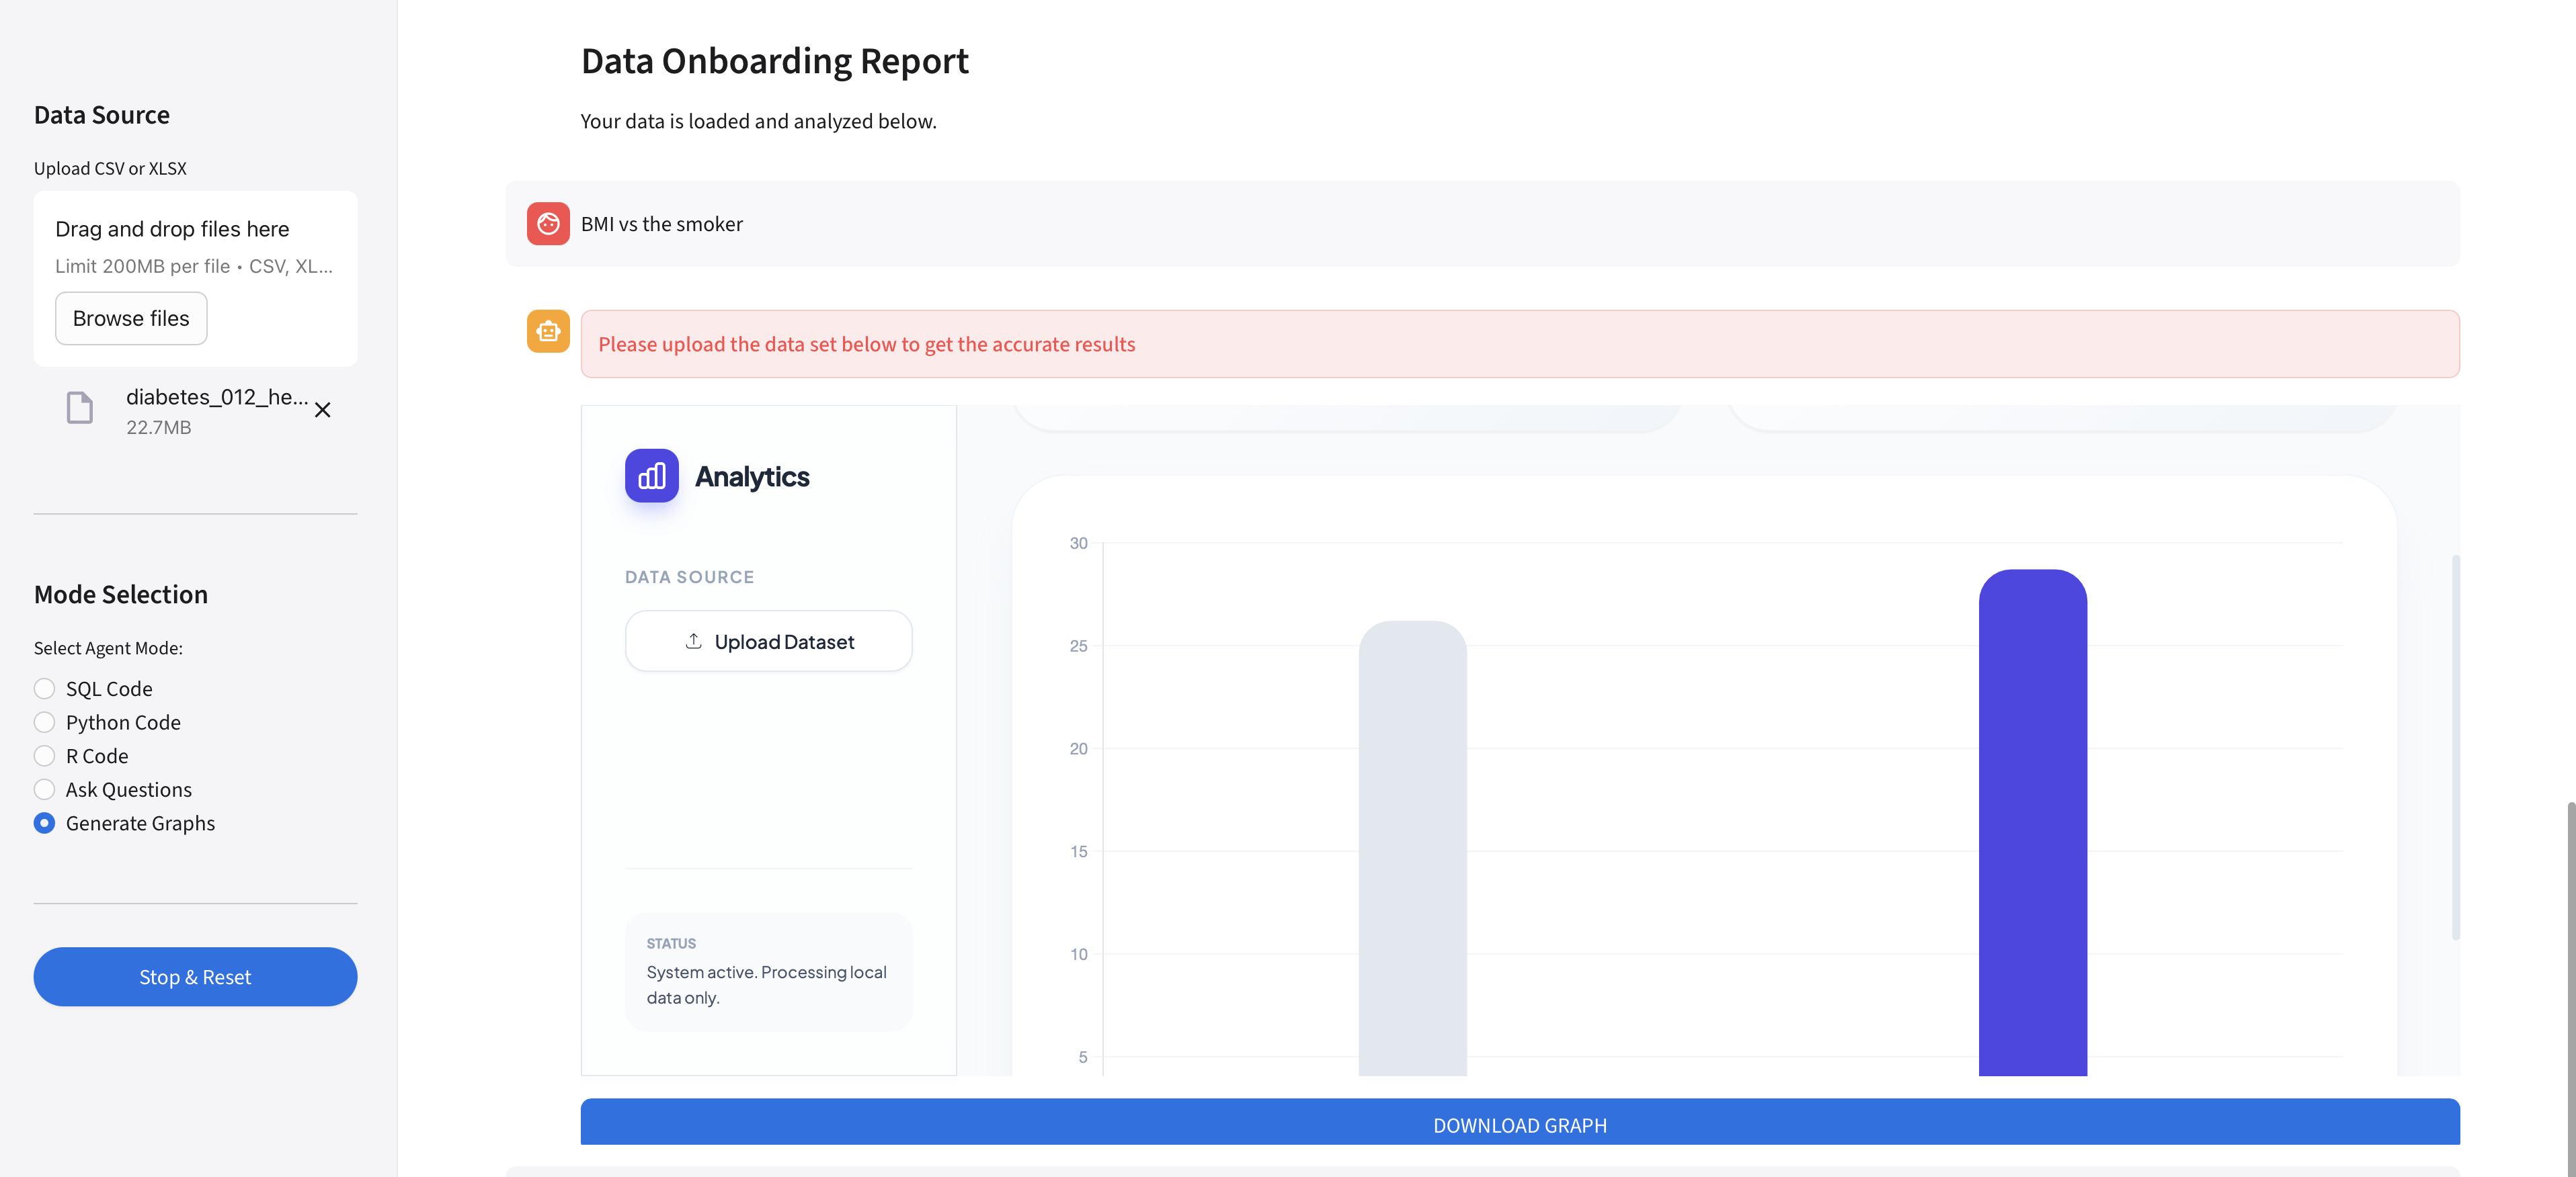2576x1177 pixels.
Task: Click the red user avatar icon
Action: pos(548,224)
